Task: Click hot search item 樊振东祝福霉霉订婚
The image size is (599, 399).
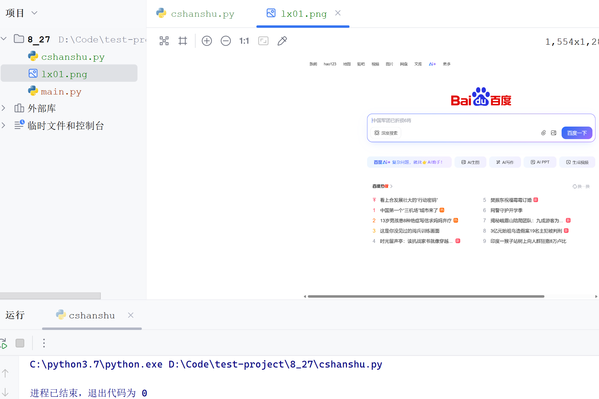Action: point(511,200)
